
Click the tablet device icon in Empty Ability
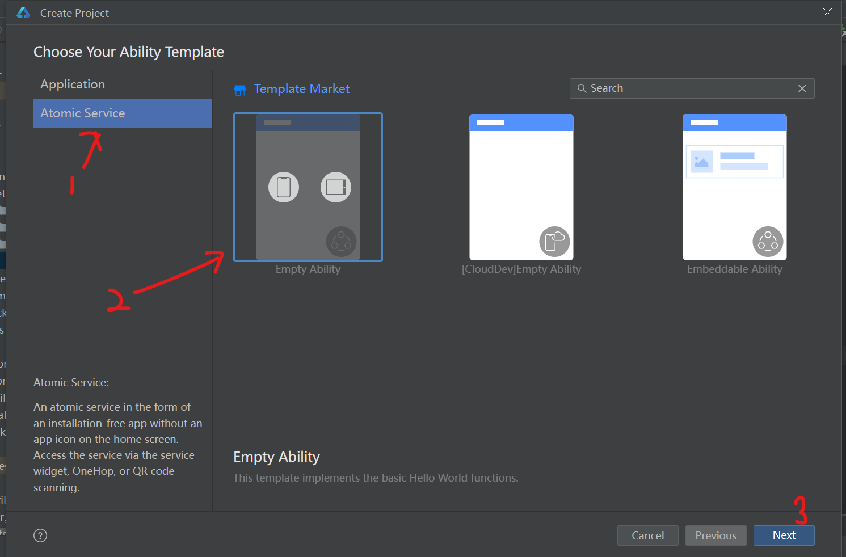336,187
